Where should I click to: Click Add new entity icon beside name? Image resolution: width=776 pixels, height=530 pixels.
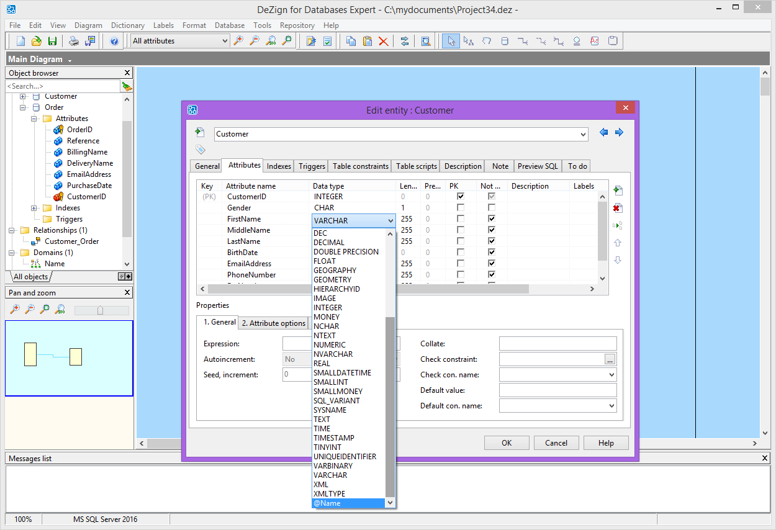point(199,132)
